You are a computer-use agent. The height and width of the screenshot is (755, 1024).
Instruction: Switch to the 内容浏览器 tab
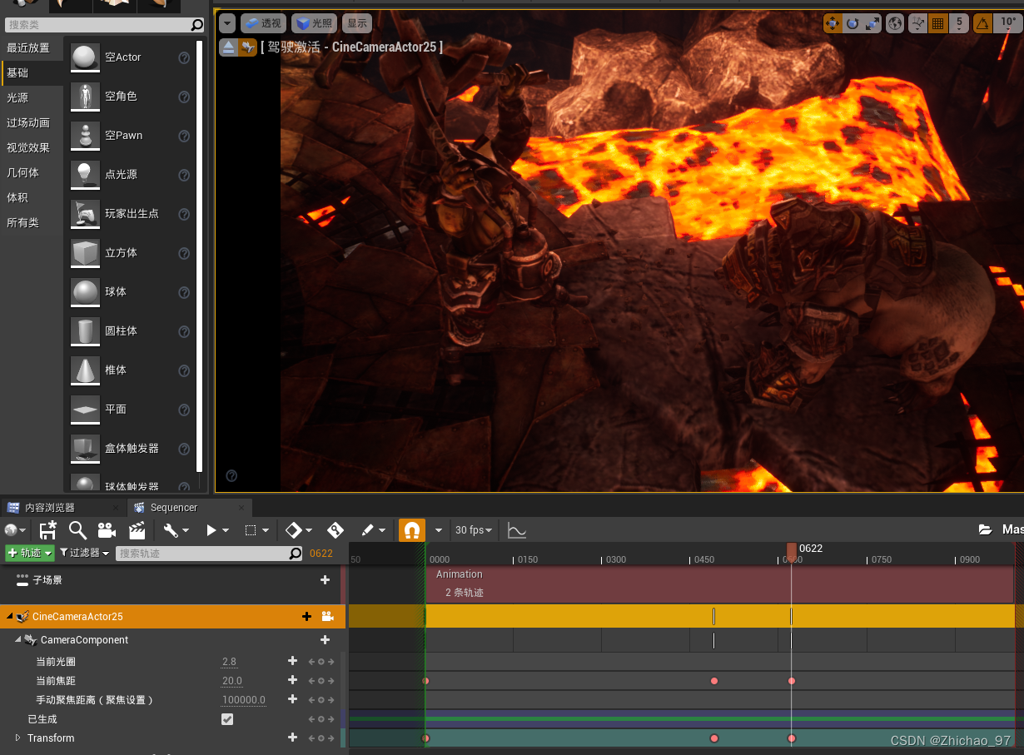[49, 508]
